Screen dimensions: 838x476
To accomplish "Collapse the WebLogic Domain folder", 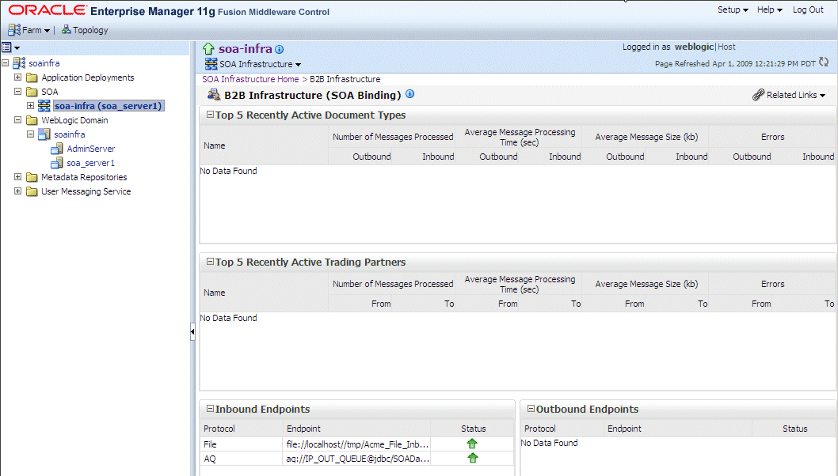I will 17,120.
